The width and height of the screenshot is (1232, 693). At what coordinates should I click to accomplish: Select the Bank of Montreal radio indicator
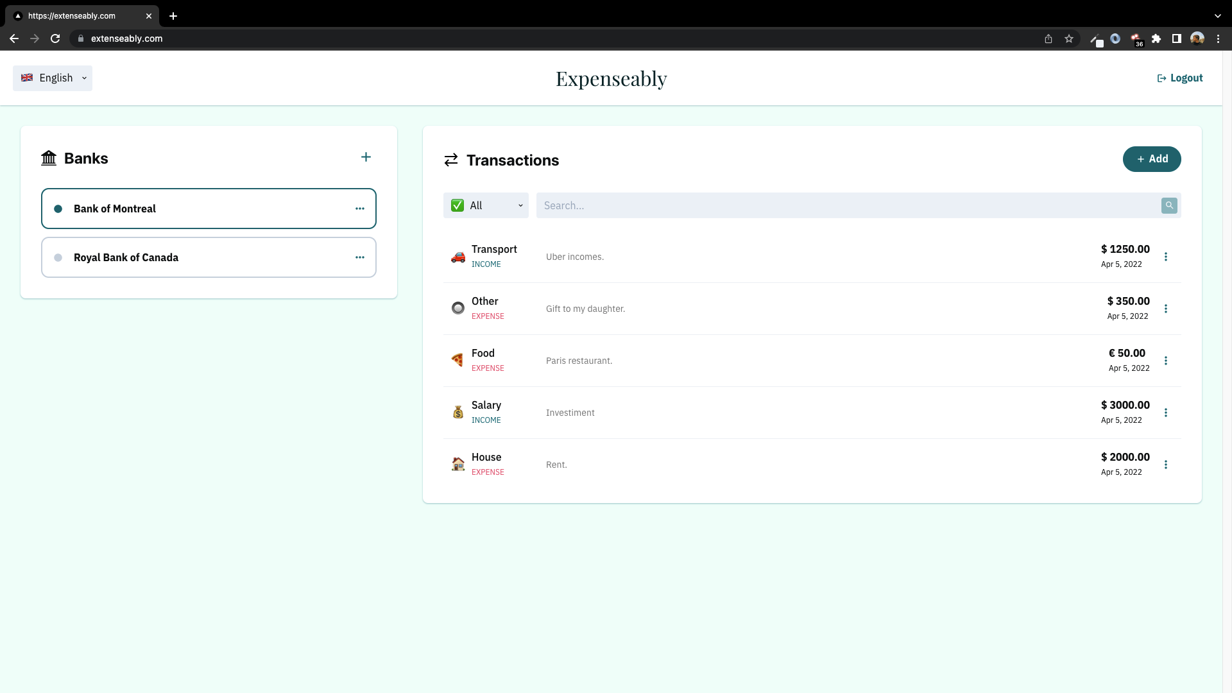point(58,208)
